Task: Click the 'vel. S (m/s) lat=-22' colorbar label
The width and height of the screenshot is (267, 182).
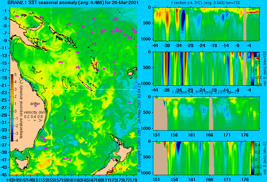Action: click(x=265, y=158)
